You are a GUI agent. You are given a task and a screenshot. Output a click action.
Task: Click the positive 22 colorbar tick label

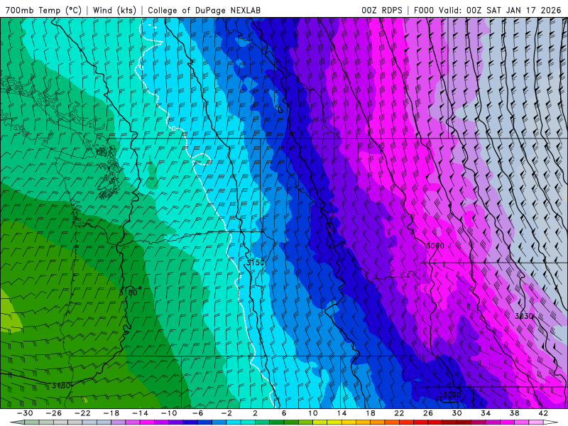tap(399, 413)
